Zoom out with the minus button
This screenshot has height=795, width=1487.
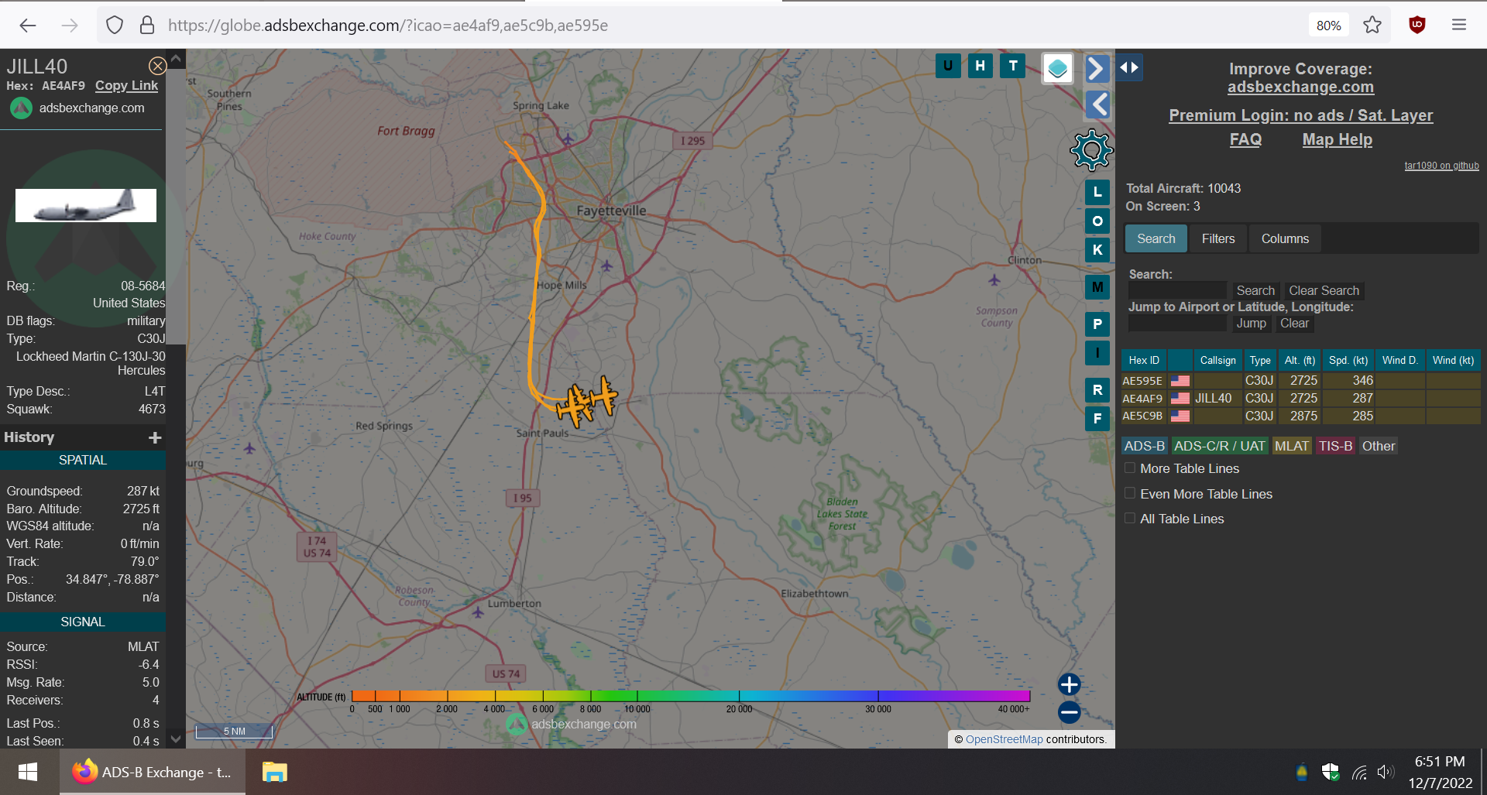pyautogui.click(x=1070, y=712)
